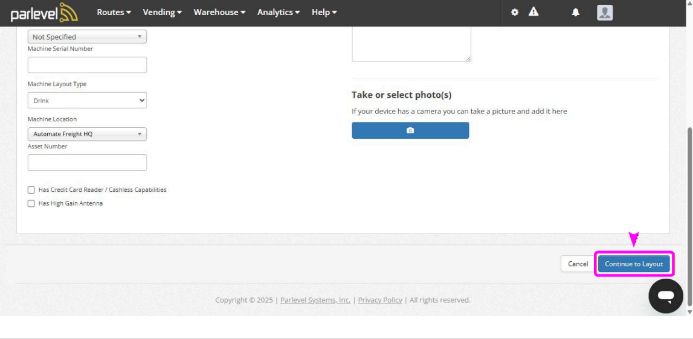The height and width of the screenshot is (339, 693).
Task: Open the Vending menu
Action: coord(163,12)
